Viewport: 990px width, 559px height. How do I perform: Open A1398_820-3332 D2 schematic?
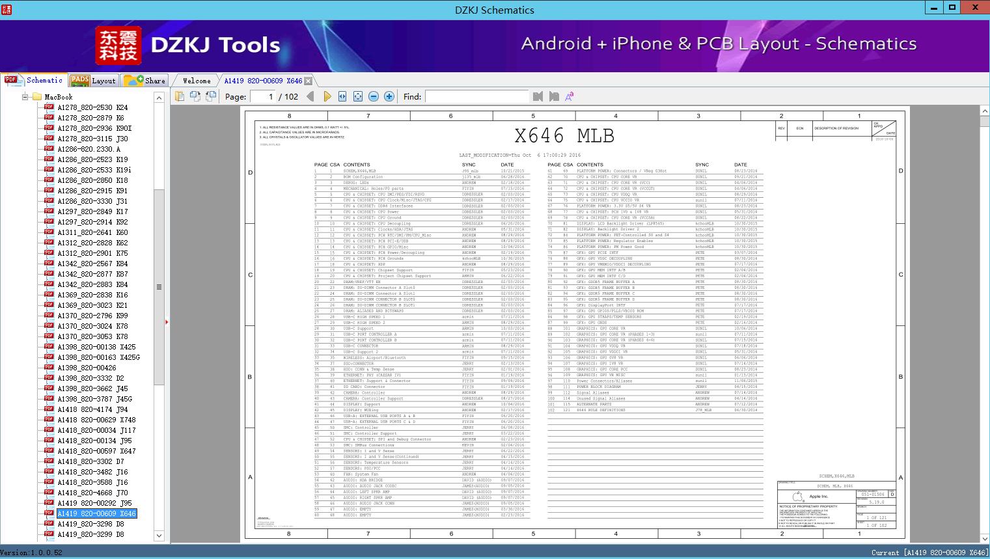[x=90, y=378]
